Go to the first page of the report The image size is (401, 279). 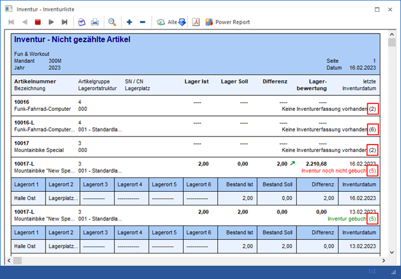click(11, 22)
